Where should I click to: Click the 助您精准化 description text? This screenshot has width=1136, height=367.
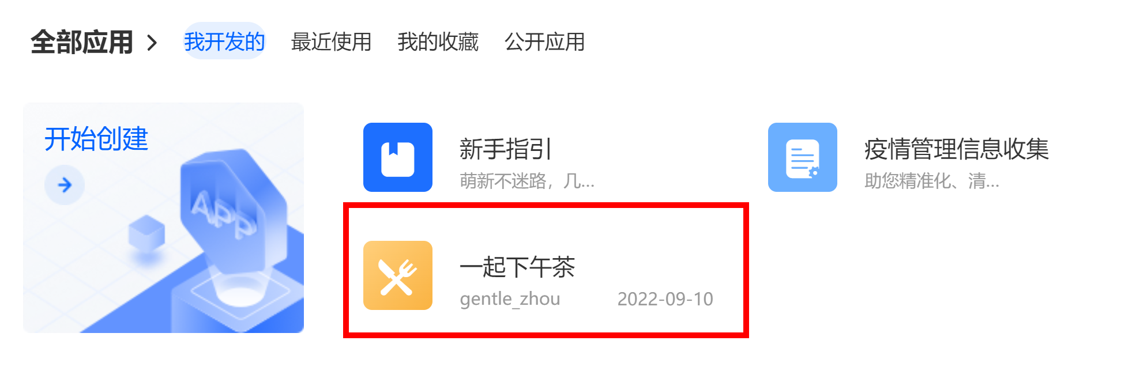932,181
